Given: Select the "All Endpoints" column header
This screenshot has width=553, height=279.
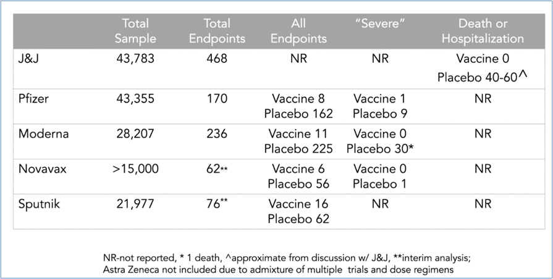Looking at the screenshot, I should click(x=299, y=31).
